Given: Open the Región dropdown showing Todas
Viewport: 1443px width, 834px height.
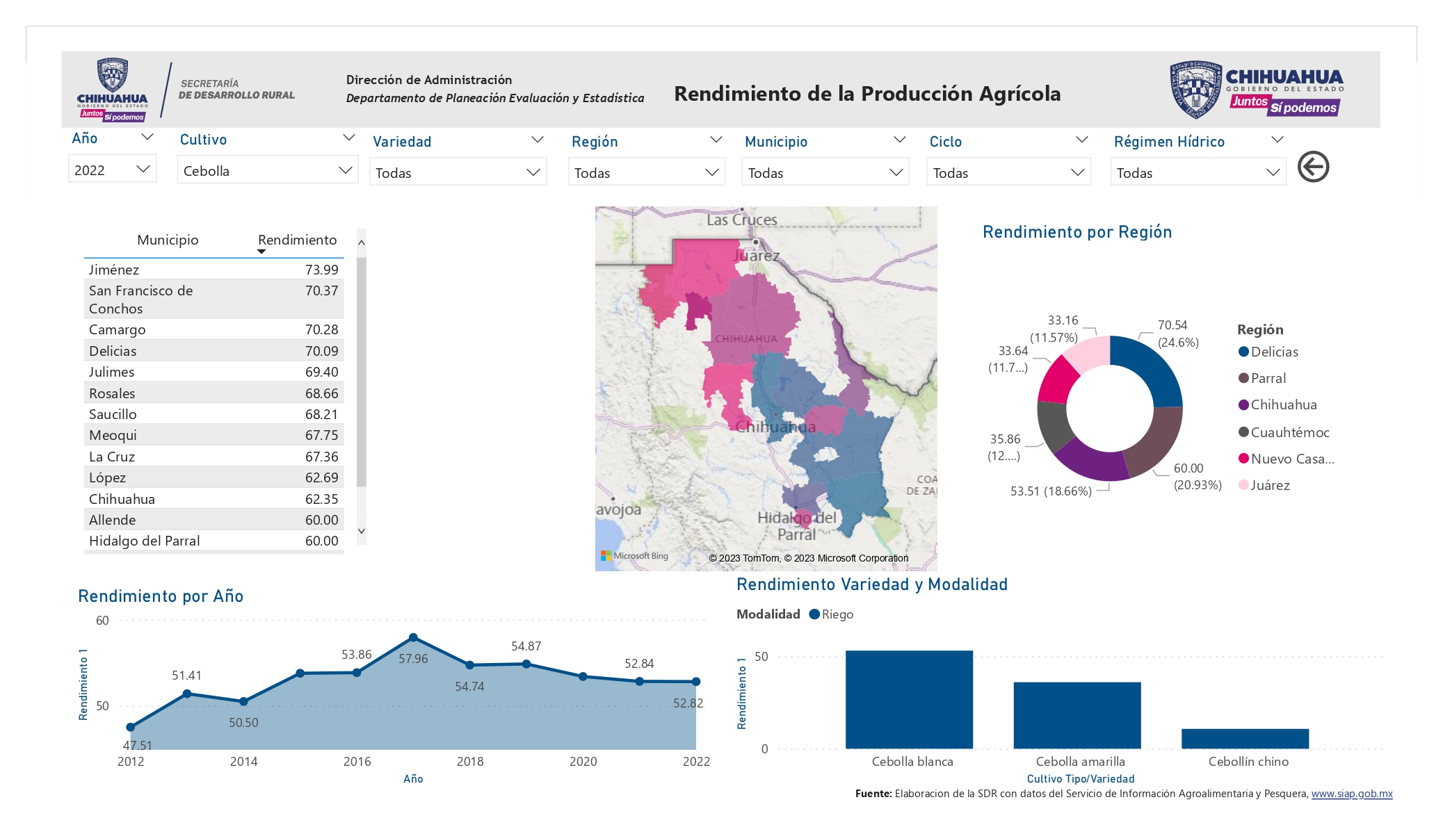Looking at the screenshot, I should (647, 172).
